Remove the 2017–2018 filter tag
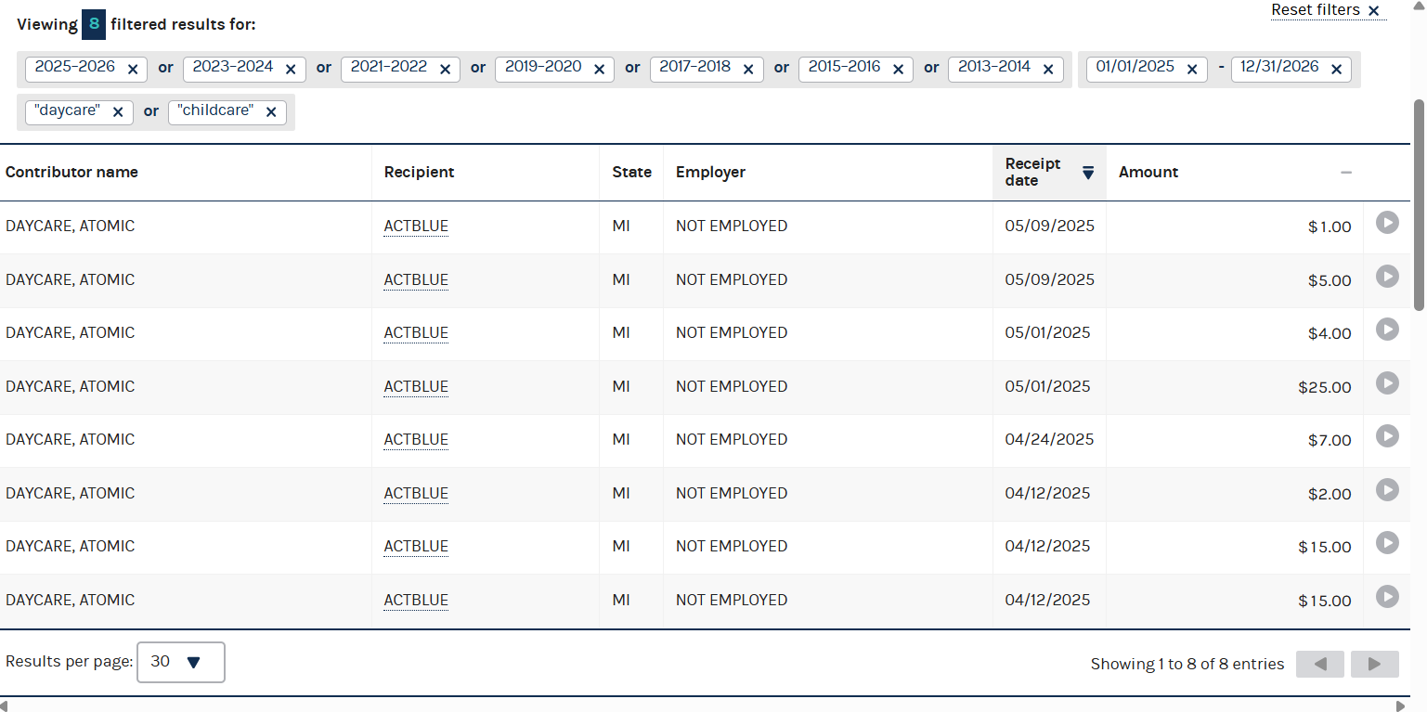 pyautogui.click(x=748, y=70)
